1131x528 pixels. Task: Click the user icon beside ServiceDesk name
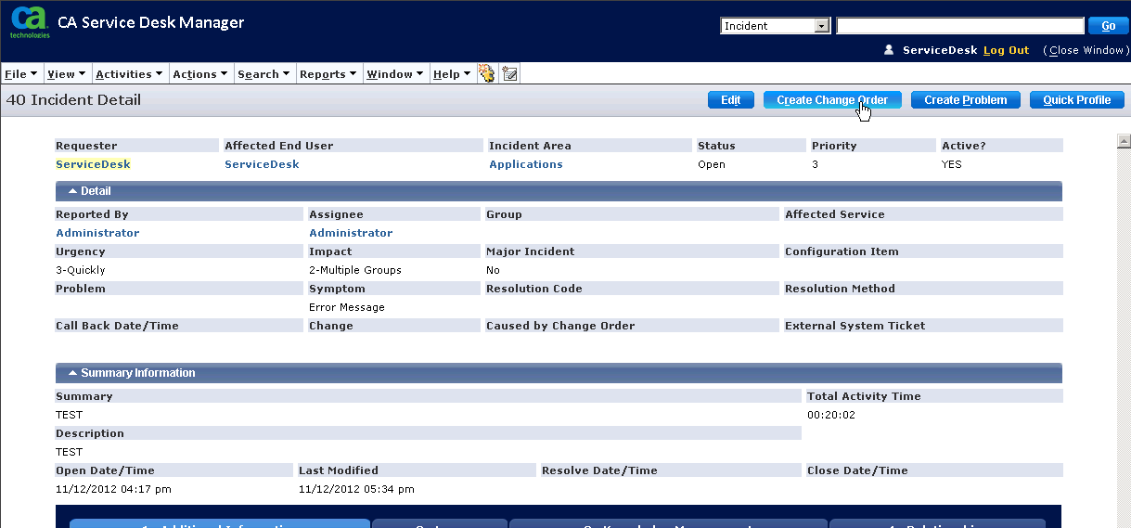(888, 50)
